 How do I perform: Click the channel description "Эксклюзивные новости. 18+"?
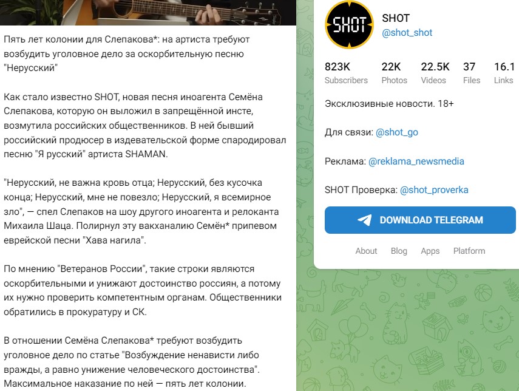pos(389,104)
